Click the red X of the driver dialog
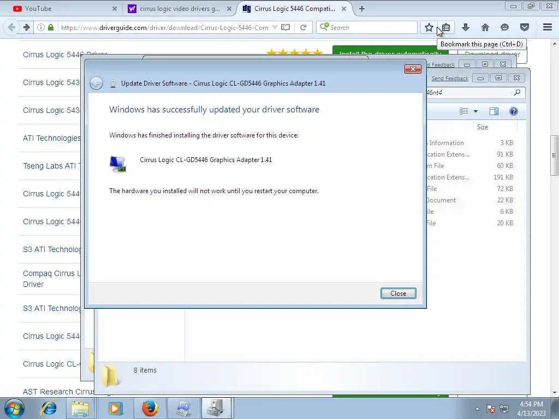559x419 pixels. (413, 69)
